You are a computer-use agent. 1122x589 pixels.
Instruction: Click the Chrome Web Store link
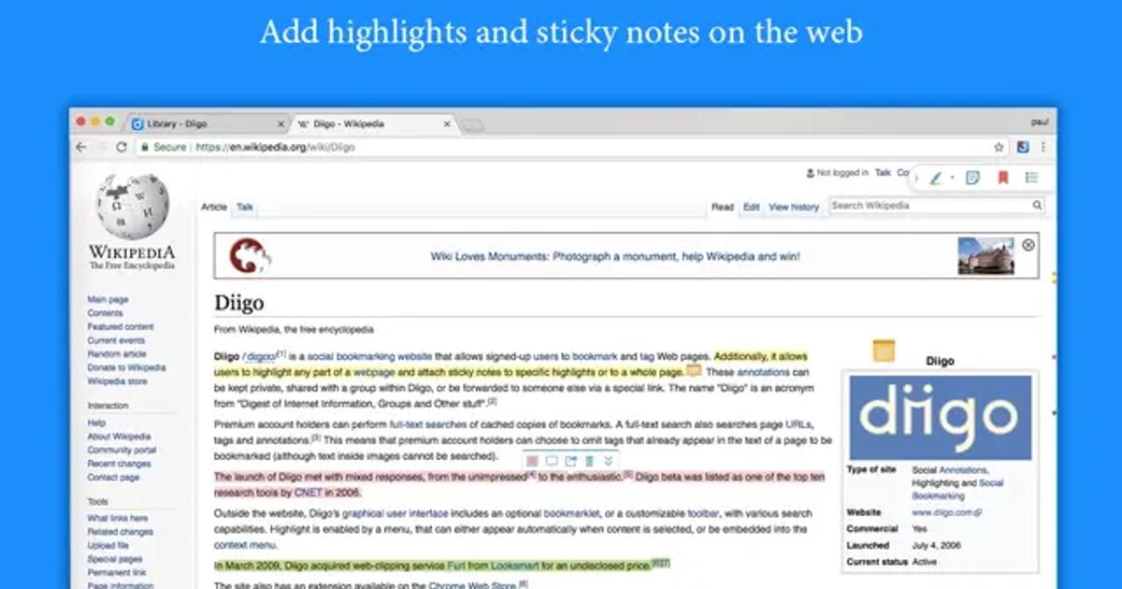tap(472, 584)
